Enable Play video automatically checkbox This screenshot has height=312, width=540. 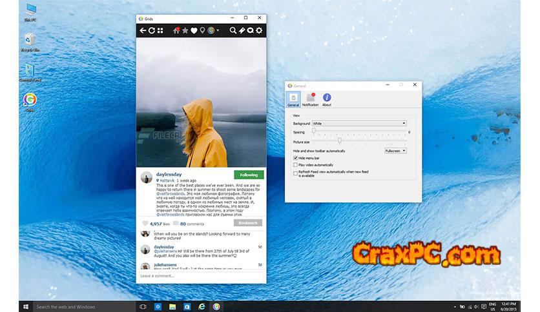point(296,165)
